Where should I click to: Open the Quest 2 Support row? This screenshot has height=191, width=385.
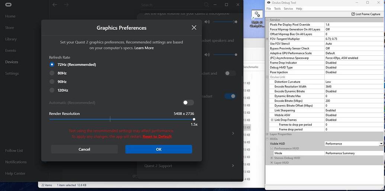(x=189, y=166)
